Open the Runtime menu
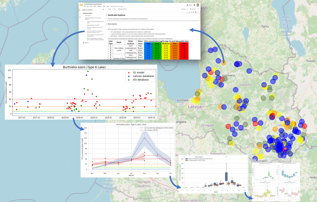Viewport: 317px width, 202px height. [x=99, y=6]
